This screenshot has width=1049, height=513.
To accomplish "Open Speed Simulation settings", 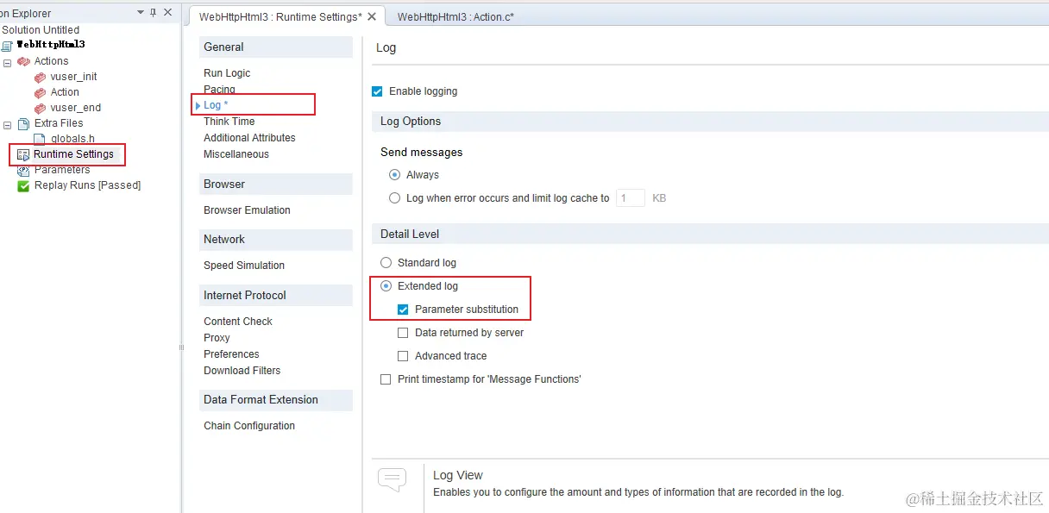I will (244, 266).
